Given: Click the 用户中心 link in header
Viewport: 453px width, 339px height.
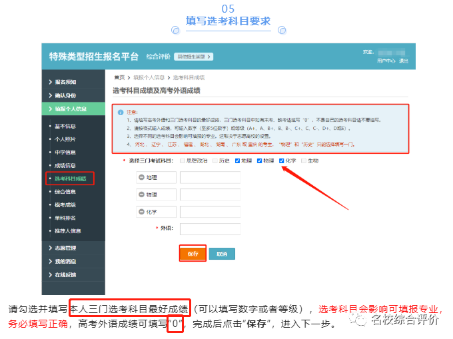Looking at the screenshot, I should [386, 61].
